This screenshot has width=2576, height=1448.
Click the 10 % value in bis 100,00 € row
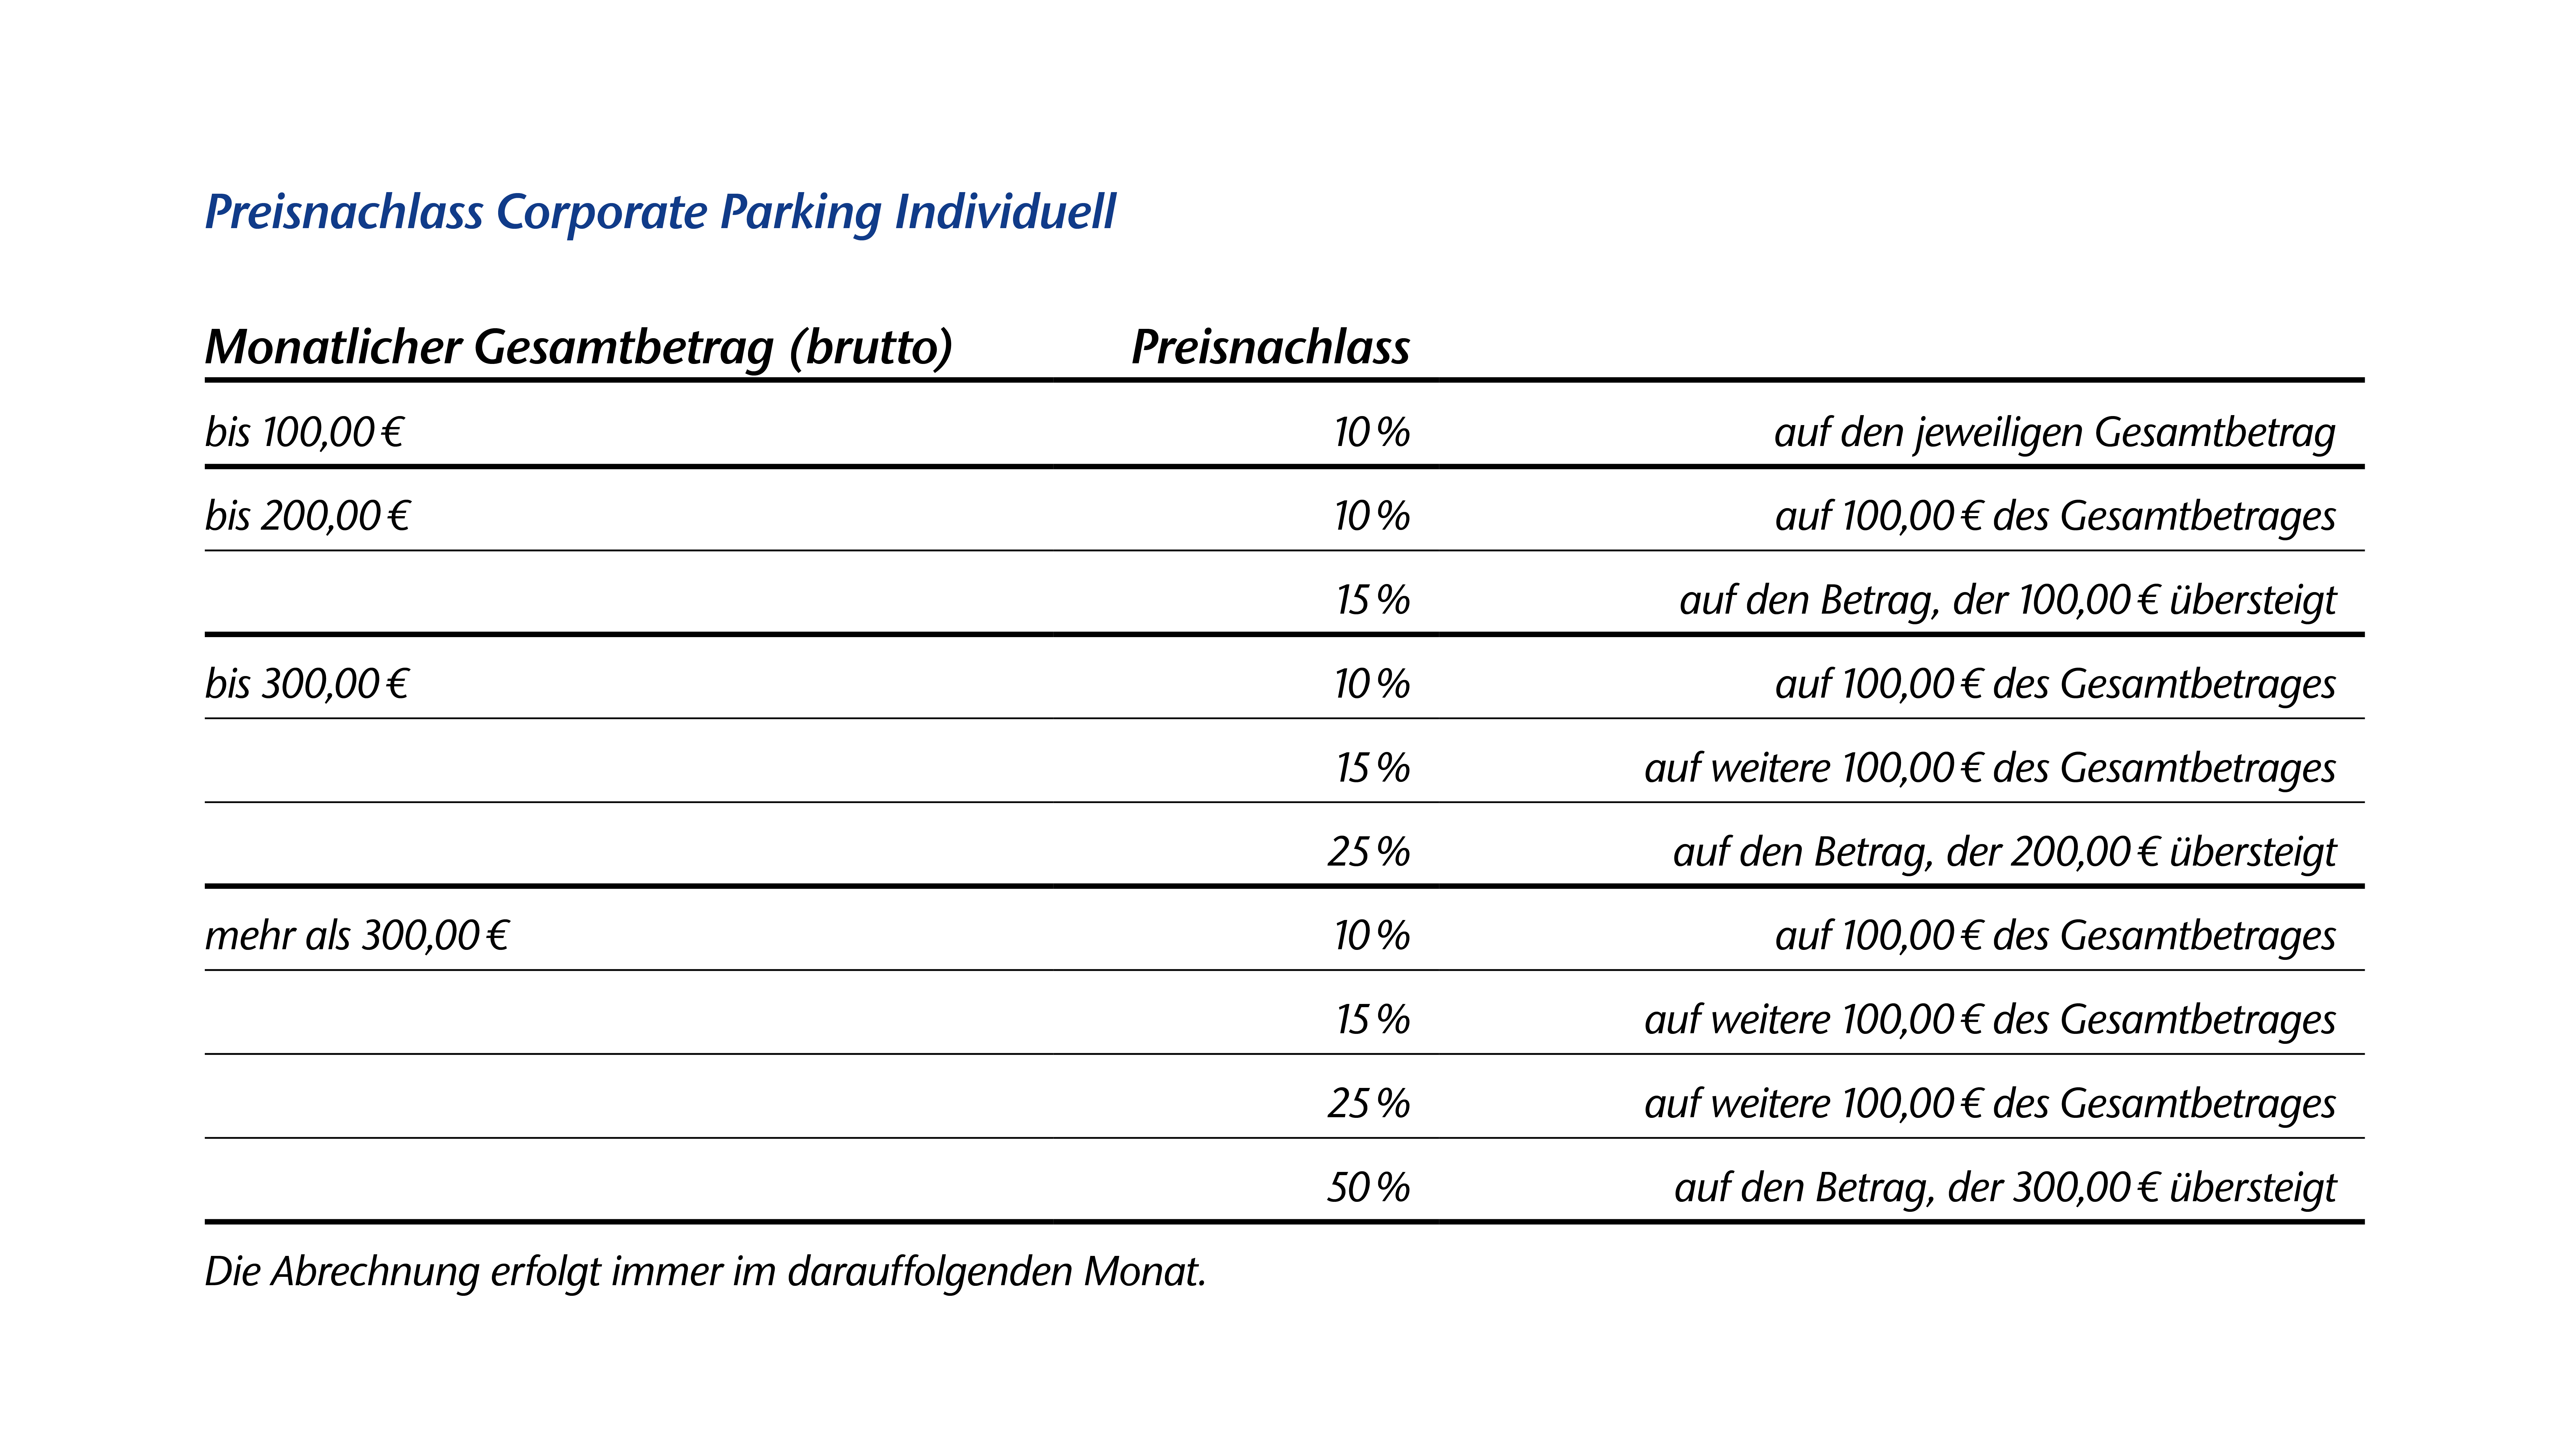tap(1371, 432)
